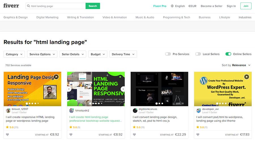The image size is (255, 142).
Task: Open the Category filter dropdown
Action: 14,54
